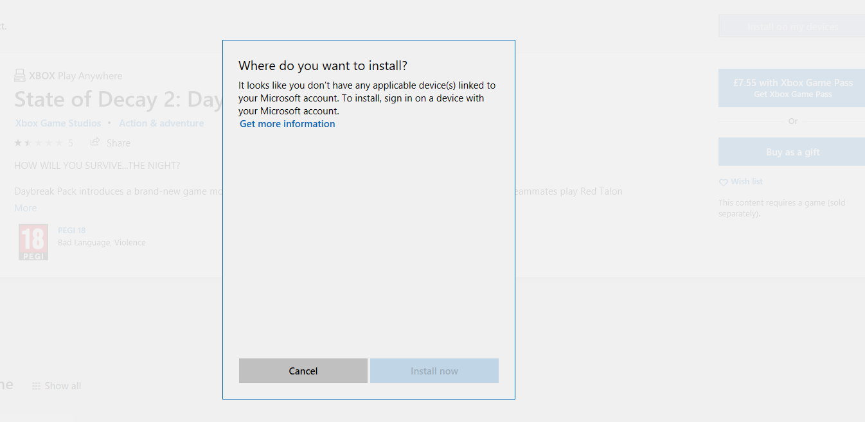Click the Share icon
This screenshot has width=865, height=422.
coord(95,142)
